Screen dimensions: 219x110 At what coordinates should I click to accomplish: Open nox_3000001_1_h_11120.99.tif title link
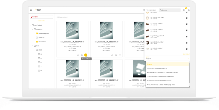click(x=106, y=42)
